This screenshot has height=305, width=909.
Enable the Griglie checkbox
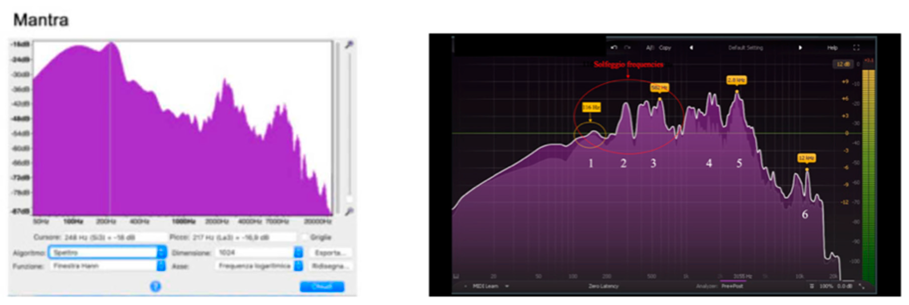click(305, 237)
